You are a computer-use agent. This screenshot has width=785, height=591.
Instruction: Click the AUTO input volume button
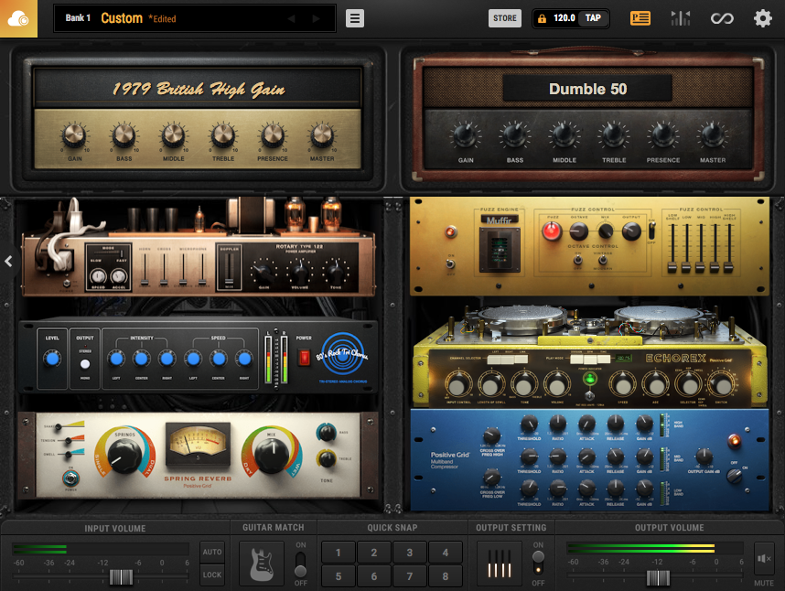point(212,552)
